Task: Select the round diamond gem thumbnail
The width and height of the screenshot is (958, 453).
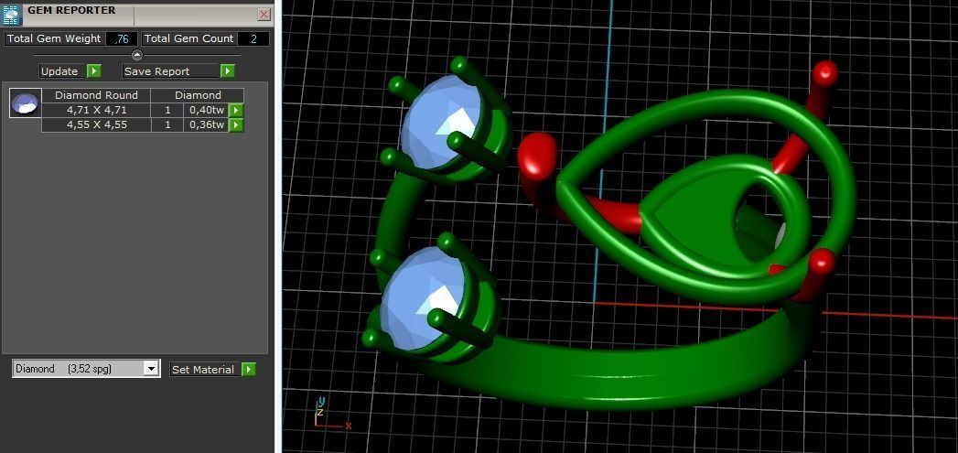Action: coord(26,102)
